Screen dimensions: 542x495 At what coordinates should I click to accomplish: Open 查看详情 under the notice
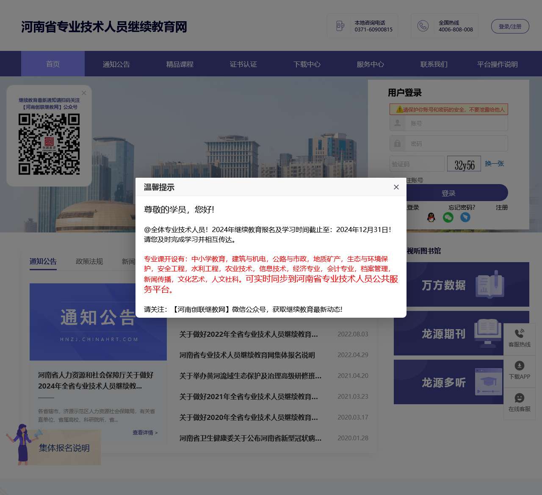[144, 433]
